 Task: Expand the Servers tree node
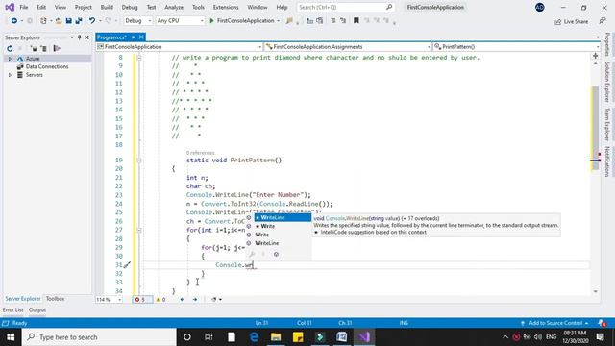10,75
